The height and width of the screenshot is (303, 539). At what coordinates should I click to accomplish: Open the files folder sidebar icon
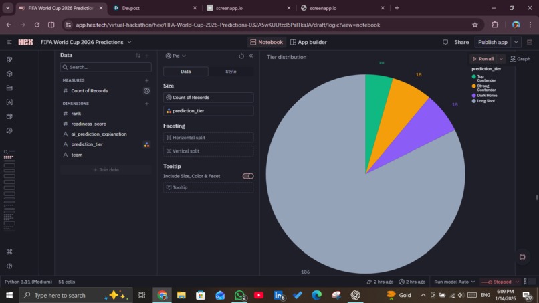[9, 88]
